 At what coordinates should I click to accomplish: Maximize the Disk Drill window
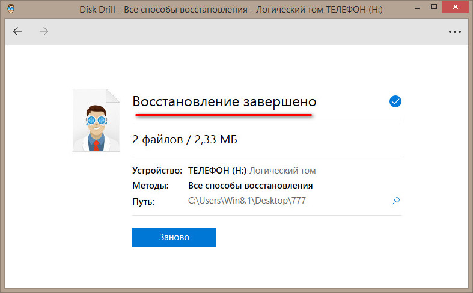[434, 7]
